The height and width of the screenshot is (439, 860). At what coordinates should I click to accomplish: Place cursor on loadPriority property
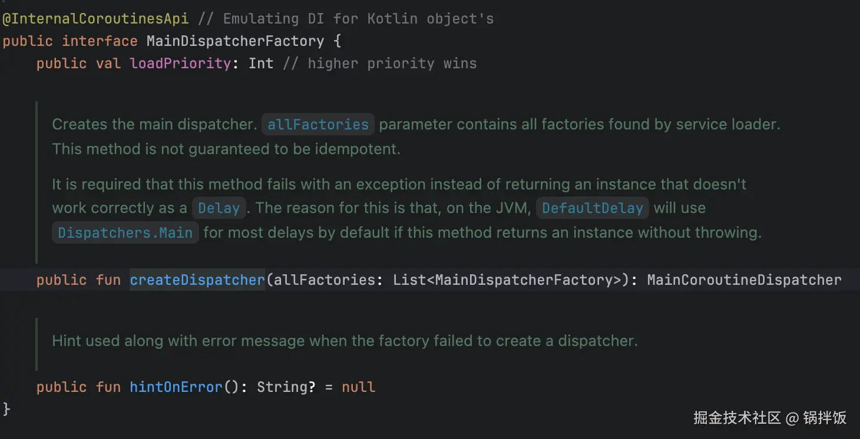[x=180, y=64]
